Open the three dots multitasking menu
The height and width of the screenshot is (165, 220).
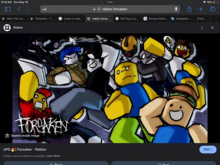pyautogui.click(x=110, y=2)
